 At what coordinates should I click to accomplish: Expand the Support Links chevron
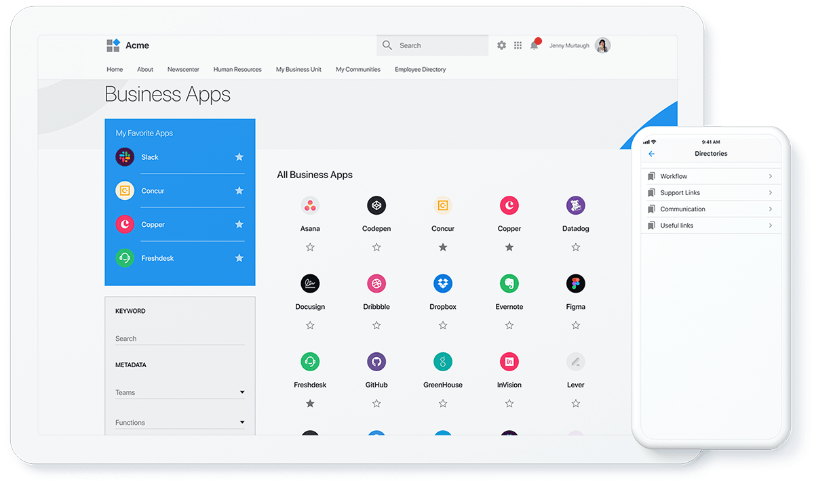[771, 192]
